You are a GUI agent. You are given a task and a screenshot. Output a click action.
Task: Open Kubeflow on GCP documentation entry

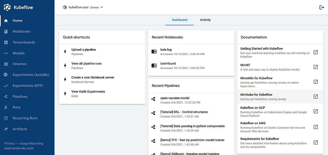pos(280,111)
